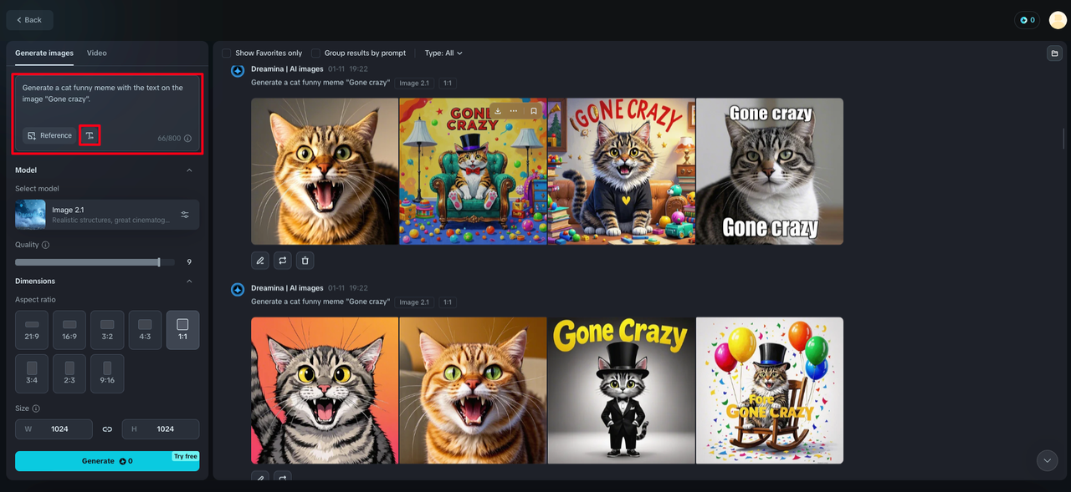Toggle the width-height link icon

[x=107, y=429]
